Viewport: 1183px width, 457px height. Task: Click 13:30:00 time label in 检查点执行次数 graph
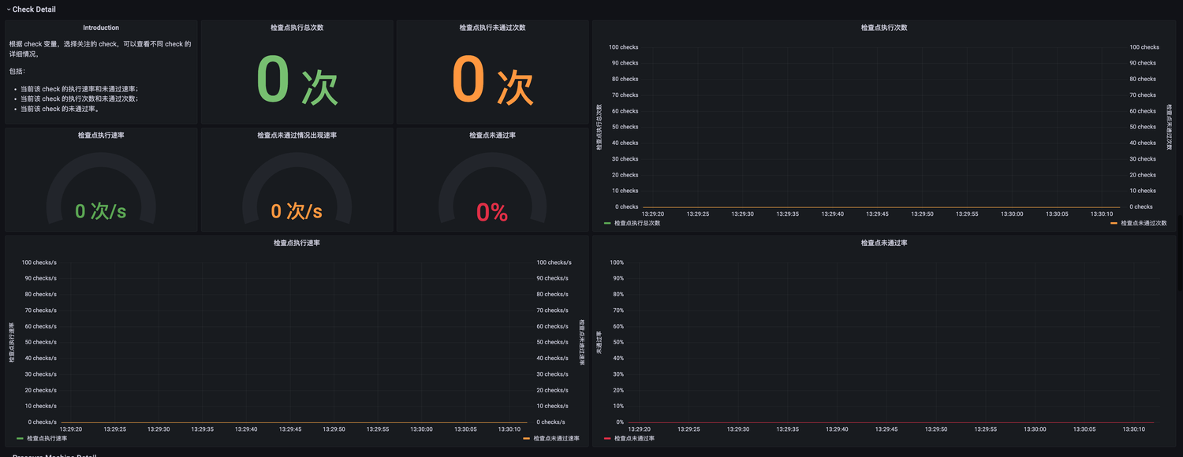[1012, 214]
